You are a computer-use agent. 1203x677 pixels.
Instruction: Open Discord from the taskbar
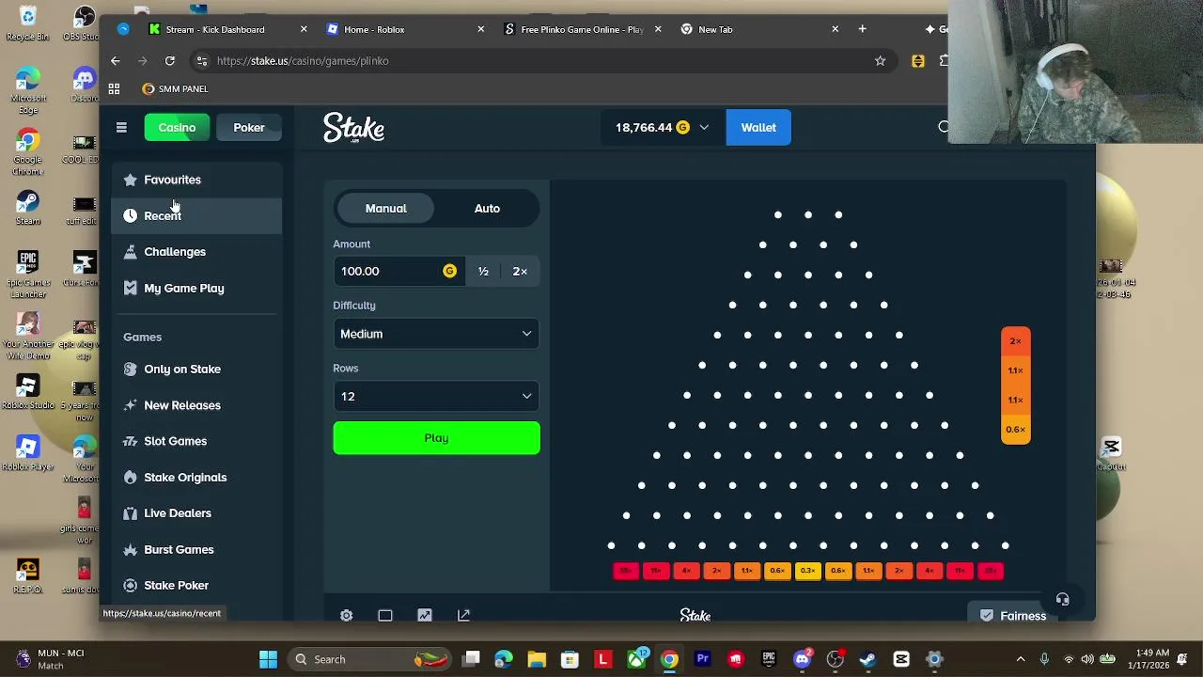coord(802,659)
